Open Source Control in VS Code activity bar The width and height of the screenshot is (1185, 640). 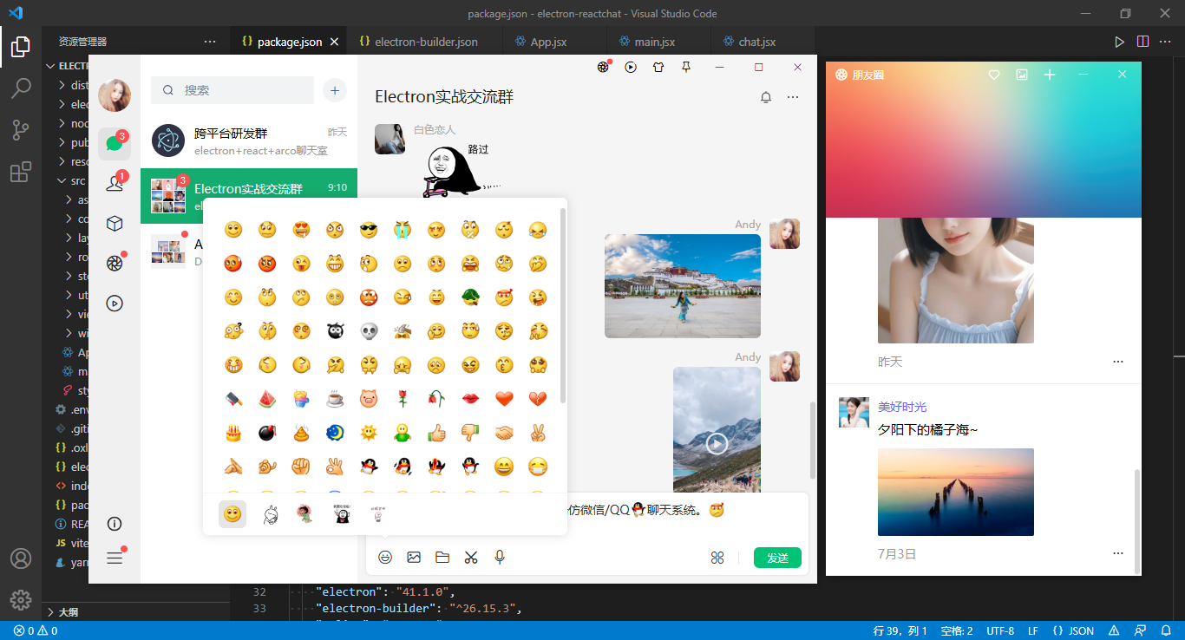(x=21, y=130)
